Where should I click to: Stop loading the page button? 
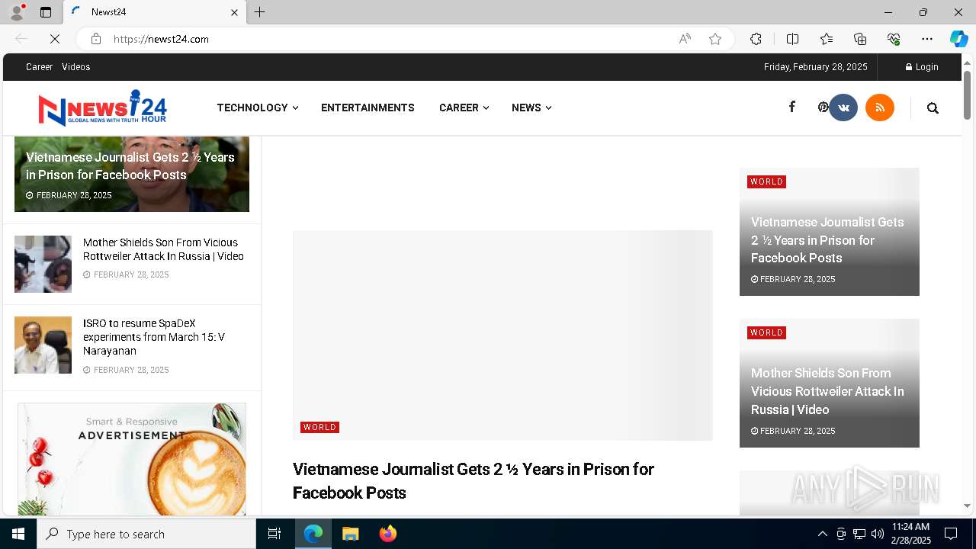tap(55, 39)
